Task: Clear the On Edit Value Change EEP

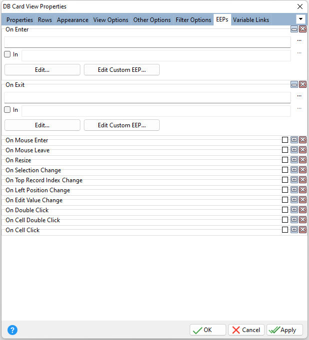Action: [303, 200]
